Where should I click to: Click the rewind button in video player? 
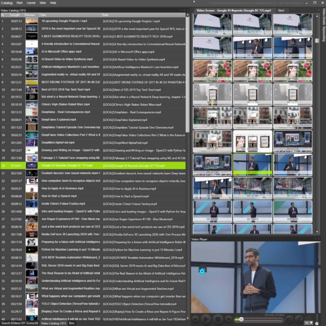click(x=195, y=319)
